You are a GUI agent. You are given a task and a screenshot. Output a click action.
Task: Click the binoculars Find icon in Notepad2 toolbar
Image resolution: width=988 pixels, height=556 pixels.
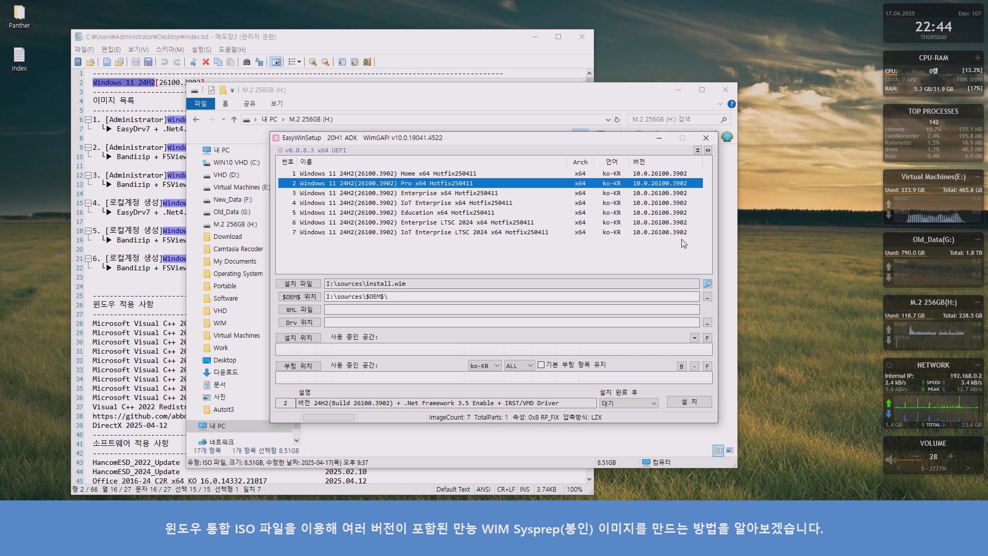(x=246, y=62)
